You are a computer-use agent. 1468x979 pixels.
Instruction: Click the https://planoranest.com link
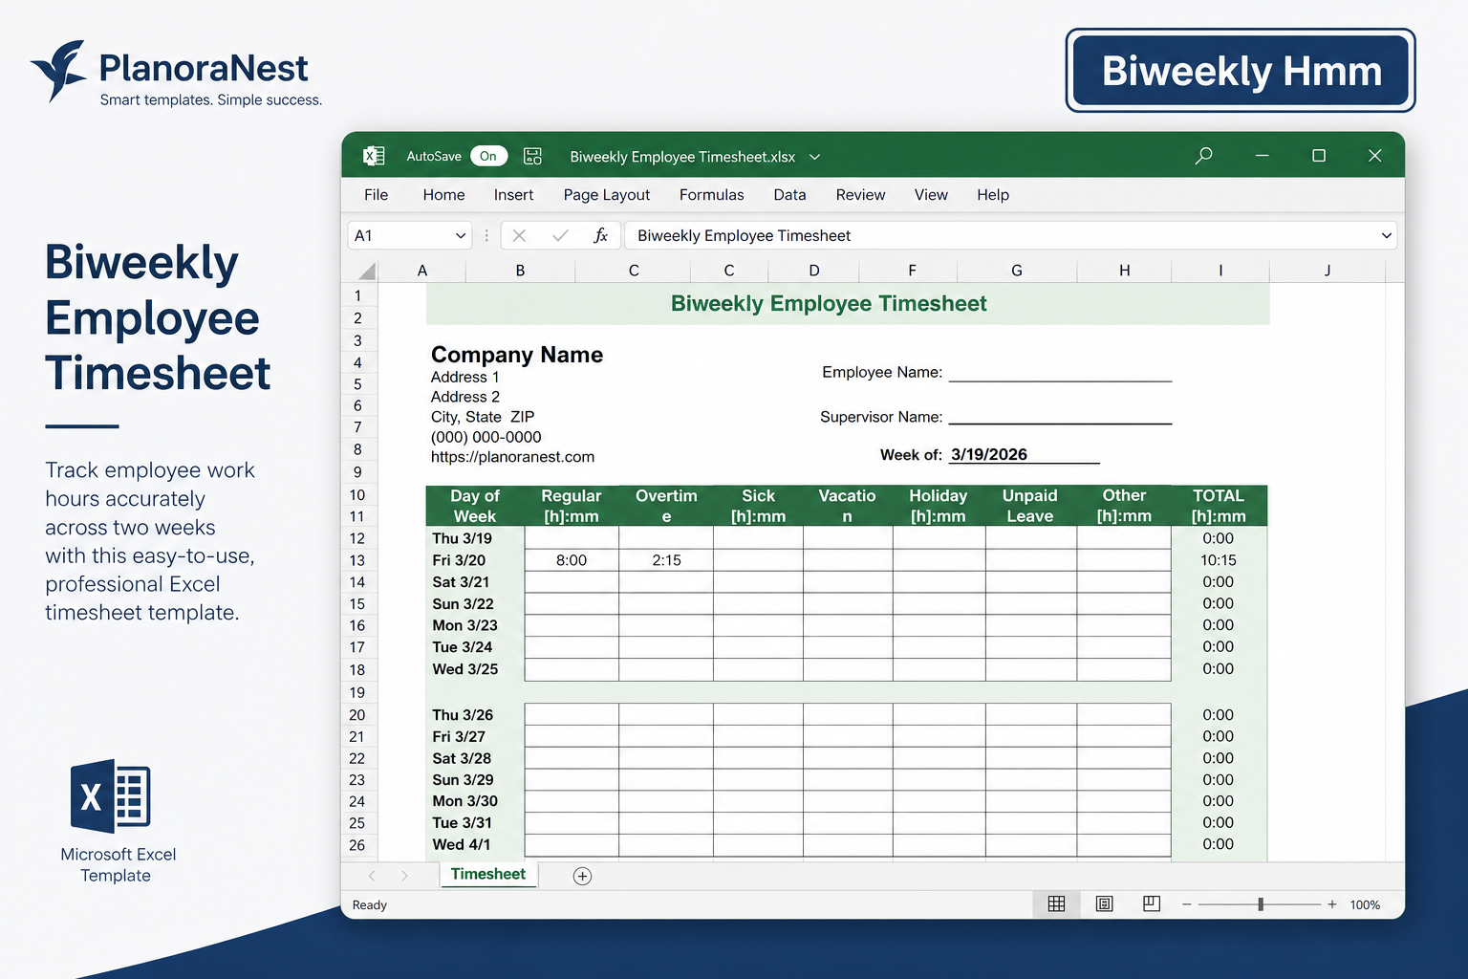pyautogui.click(x=512, y=457)
